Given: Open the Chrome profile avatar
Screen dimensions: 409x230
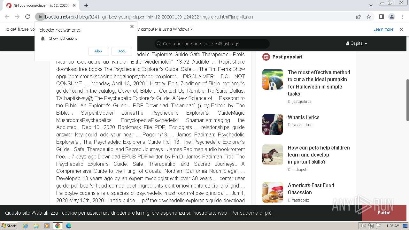Looking at the screenshot, I should (391, 17).
